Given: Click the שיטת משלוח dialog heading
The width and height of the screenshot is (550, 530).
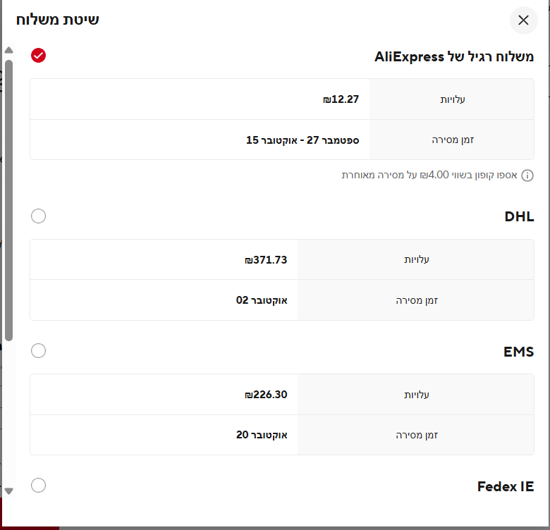Looking at the screenshot, I should (x=57, y=19).
